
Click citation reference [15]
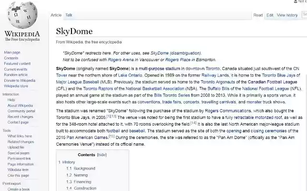click(x=112, y=136)
